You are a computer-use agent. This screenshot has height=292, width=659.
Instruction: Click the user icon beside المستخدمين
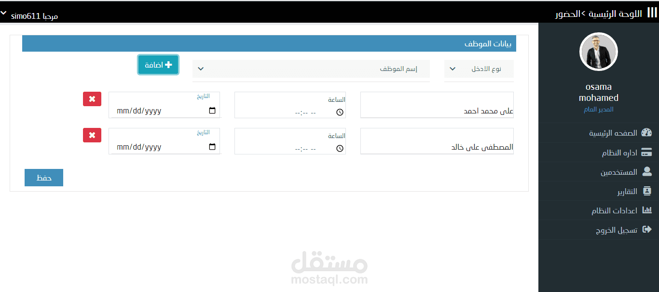pos(647,172)
